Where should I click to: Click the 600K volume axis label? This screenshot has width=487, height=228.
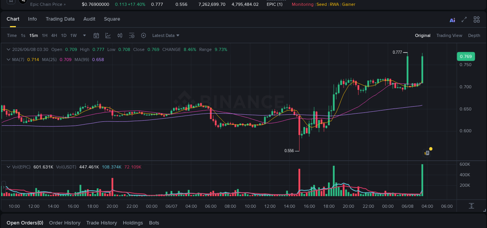(465, 165)
